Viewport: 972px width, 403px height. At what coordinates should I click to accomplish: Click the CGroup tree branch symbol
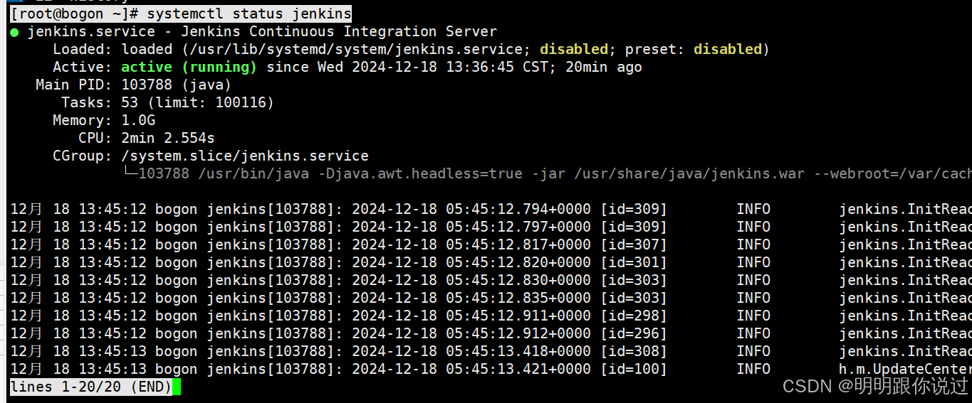coord(130,173)
